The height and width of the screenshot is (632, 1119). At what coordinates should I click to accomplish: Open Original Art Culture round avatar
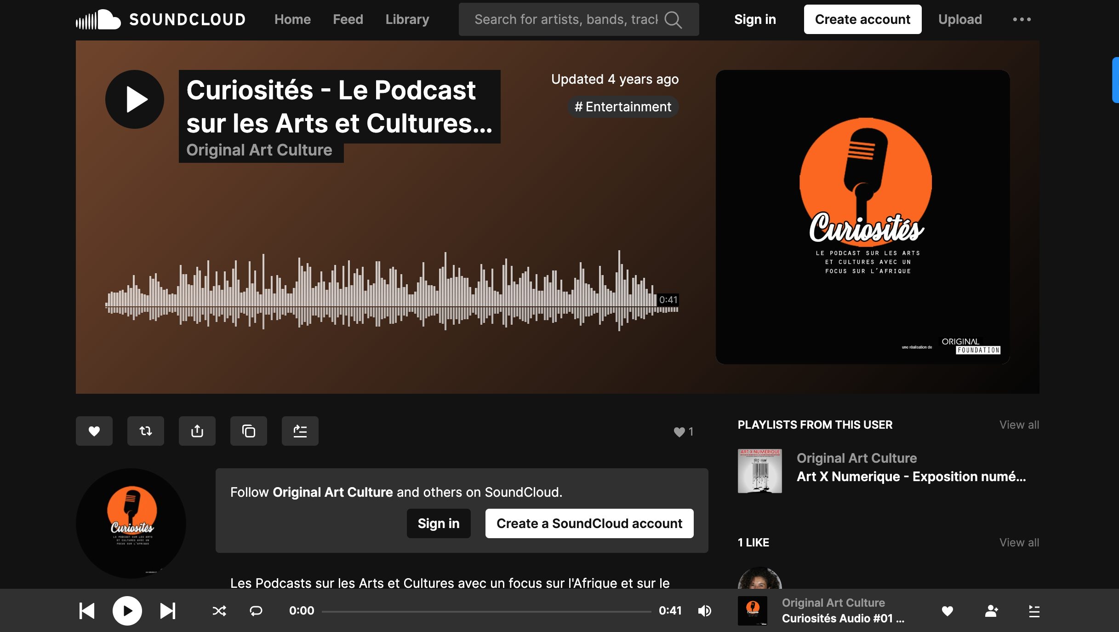tap(131, 523)
